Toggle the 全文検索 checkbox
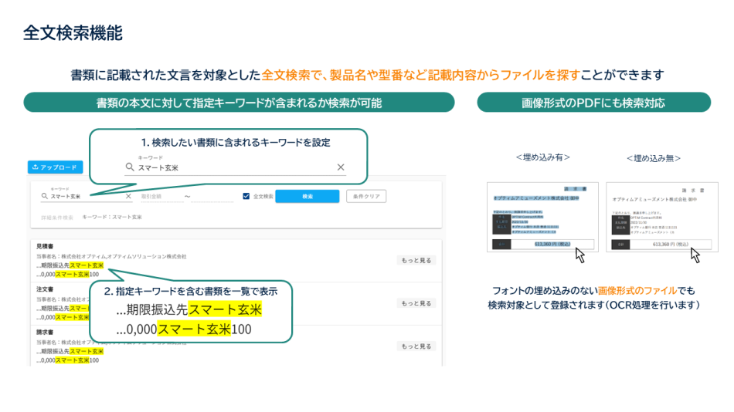This screenshot has width=734, height=412. click(246, 196)
